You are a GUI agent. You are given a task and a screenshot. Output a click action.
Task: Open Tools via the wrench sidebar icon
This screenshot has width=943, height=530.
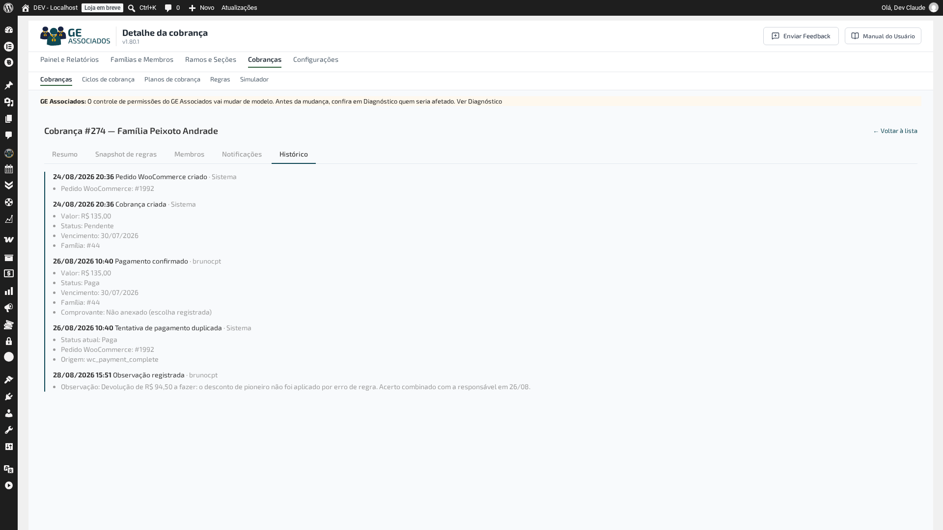point(9,430)
